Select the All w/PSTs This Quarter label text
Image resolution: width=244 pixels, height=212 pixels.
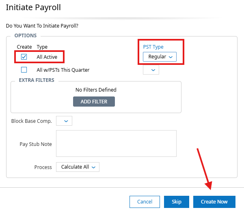tap(63, 70)
